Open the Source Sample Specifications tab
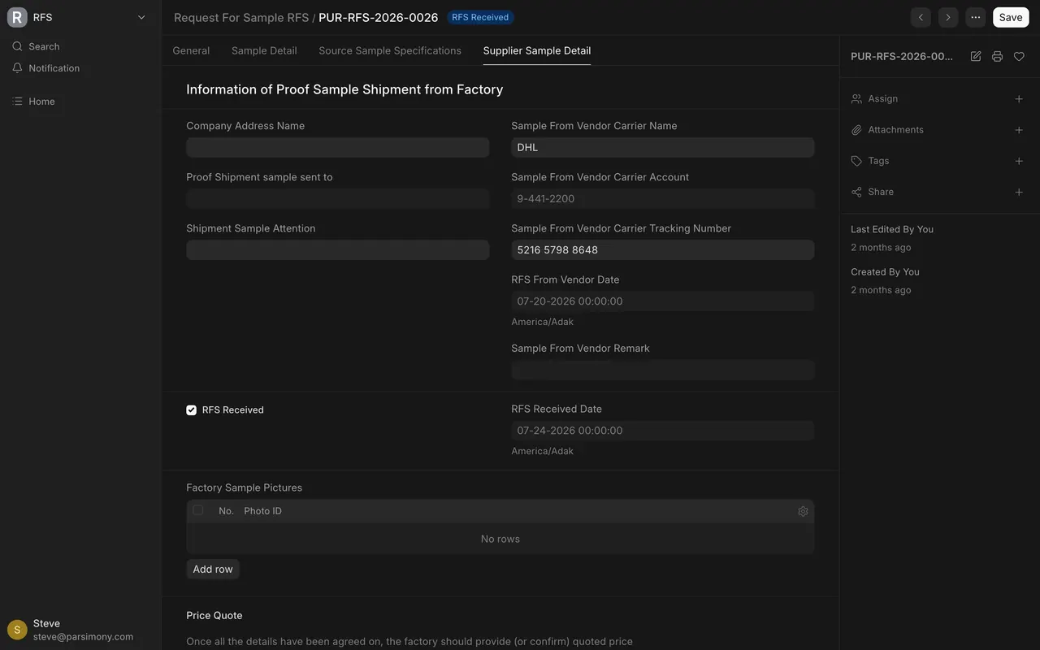This screenshot has width=1040, height=650. [x=390, y=50]
